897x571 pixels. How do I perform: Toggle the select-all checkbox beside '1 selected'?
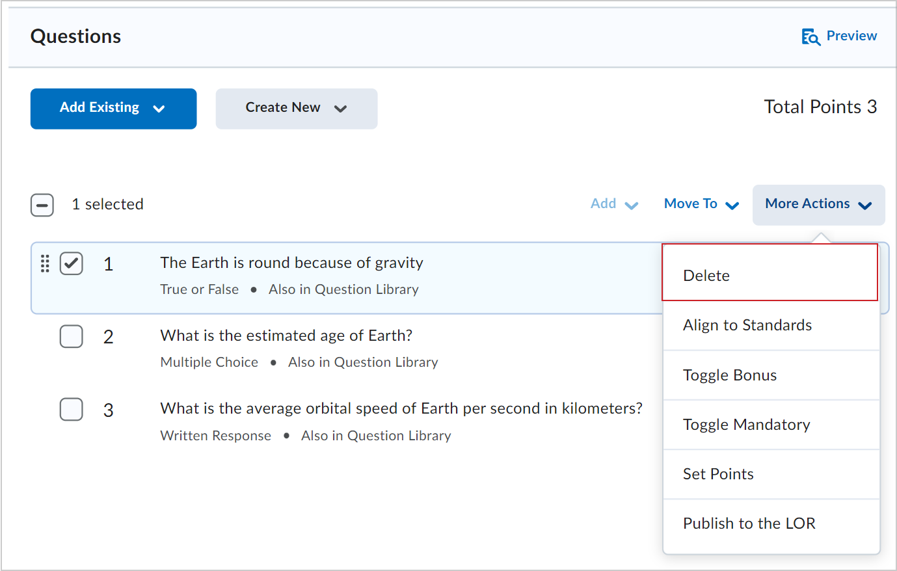(42, 205)
